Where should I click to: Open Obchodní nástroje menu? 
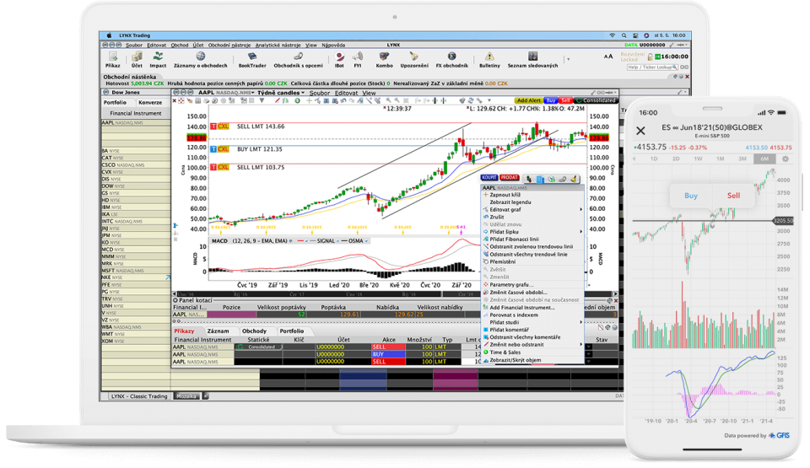pyautogui.click(x=229, y=45)
